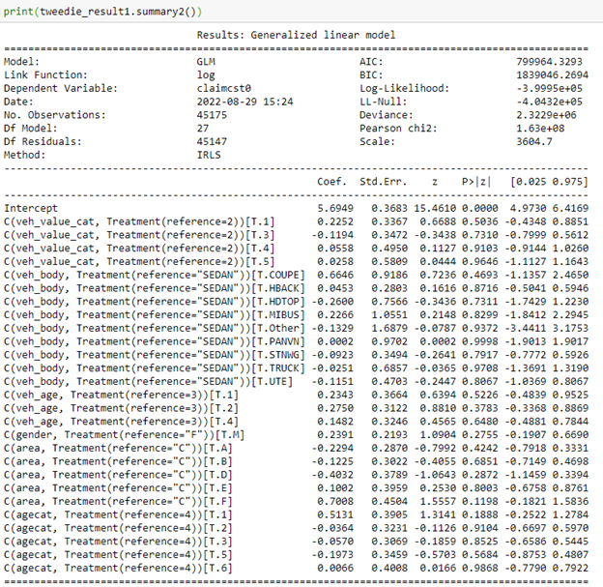Click the 'Results: Generalized linear model' title
This screenshot has width=603, height=587.
(296, 35)
